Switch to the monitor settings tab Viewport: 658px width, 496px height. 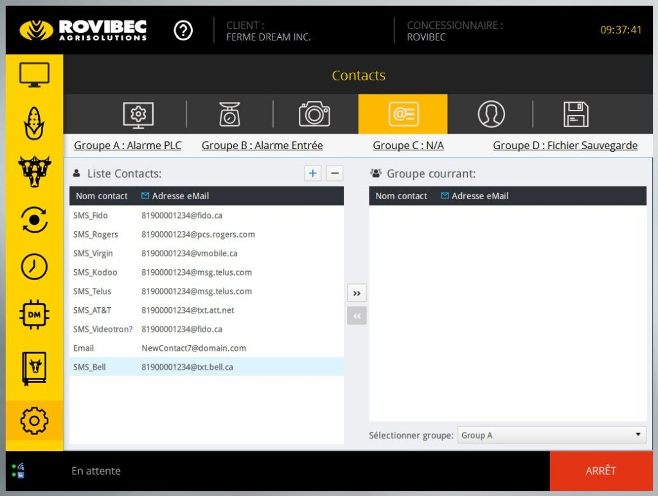139,114
